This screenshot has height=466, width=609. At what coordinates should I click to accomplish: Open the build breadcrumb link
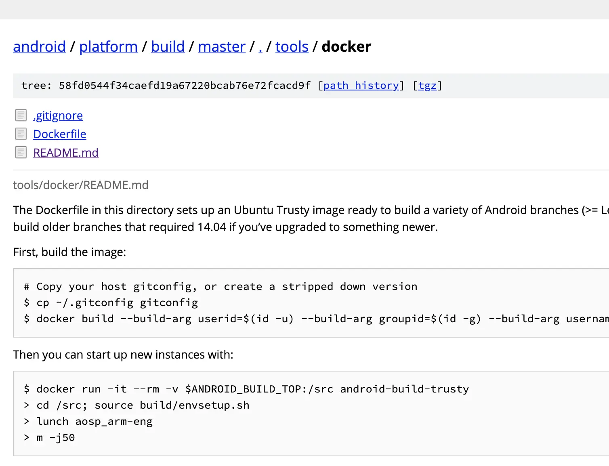(x=168, y=47)
